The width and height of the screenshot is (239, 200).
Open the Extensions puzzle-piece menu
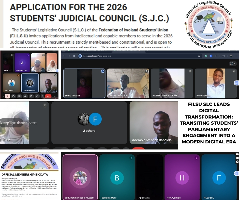click(x=216, y=56)
